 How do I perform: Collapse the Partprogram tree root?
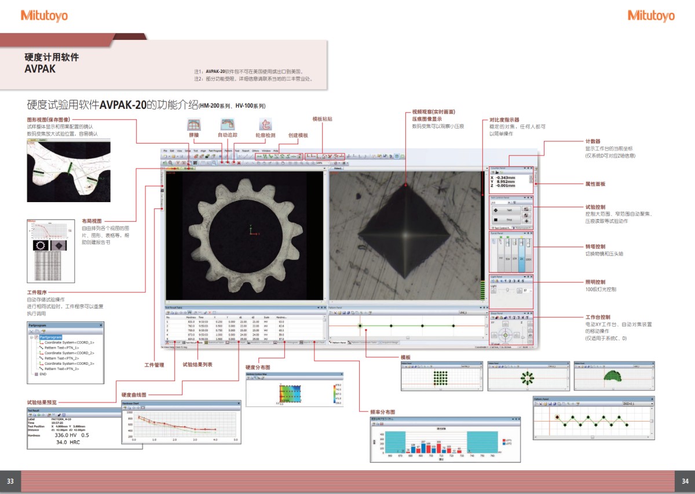(31, 336)
